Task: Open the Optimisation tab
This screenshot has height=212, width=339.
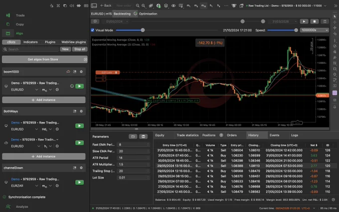Action: (148, 13)
